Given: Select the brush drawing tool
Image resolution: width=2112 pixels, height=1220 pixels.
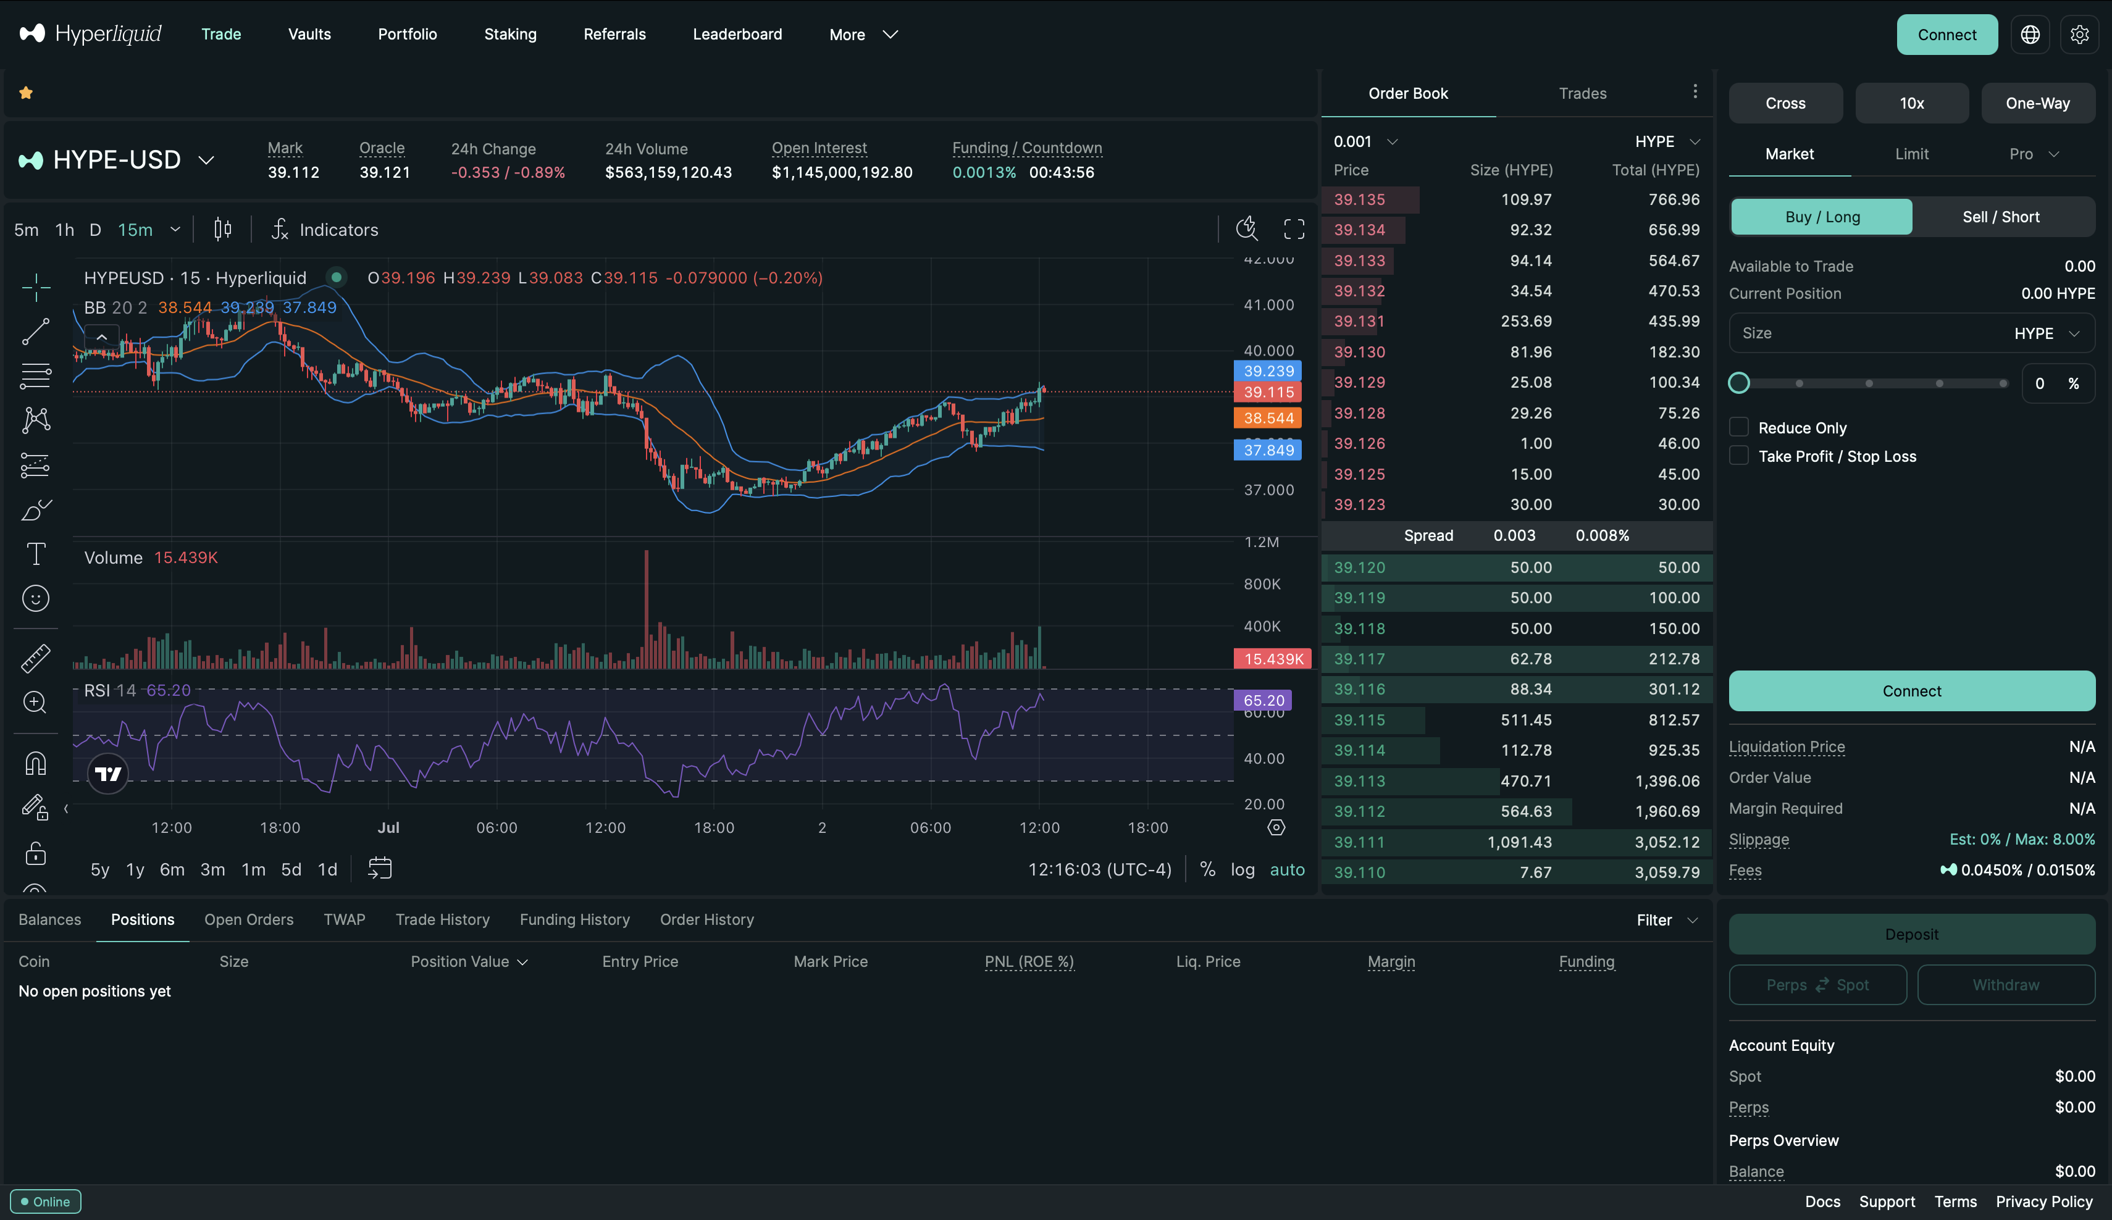Looking at the screenshot, I should coord(35,509).
